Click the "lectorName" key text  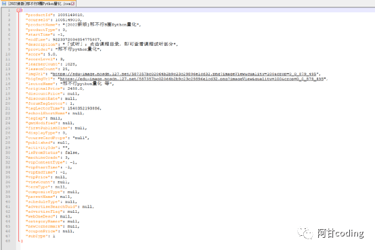click(41, 84)
